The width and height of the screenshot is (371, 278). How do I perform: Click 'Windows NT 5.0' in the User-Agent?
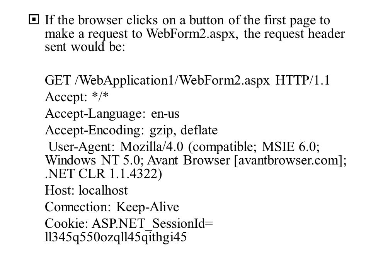point(94,160)
